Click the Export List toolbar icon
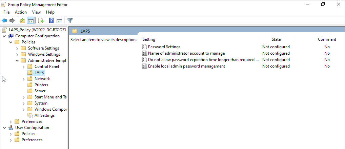This screenshot has height=149, width=345. [x=41, y=21]
